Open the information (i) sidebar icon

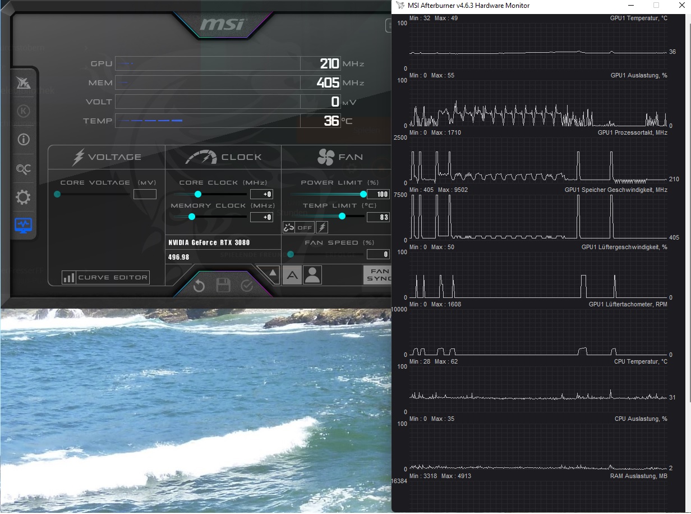[x=24, y=140]
